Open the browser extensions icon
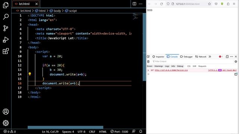 click(228, 4)
